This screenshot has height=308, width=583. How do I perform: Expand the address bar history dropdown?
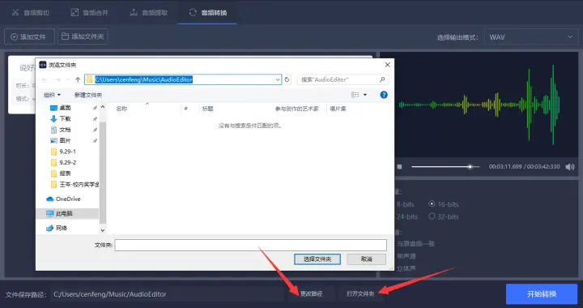coord(278,79)
